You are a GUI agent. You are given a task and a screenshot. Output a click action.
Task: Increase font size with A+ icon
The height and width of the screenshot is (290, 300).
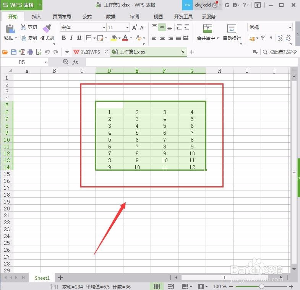(x=135, y=28)
